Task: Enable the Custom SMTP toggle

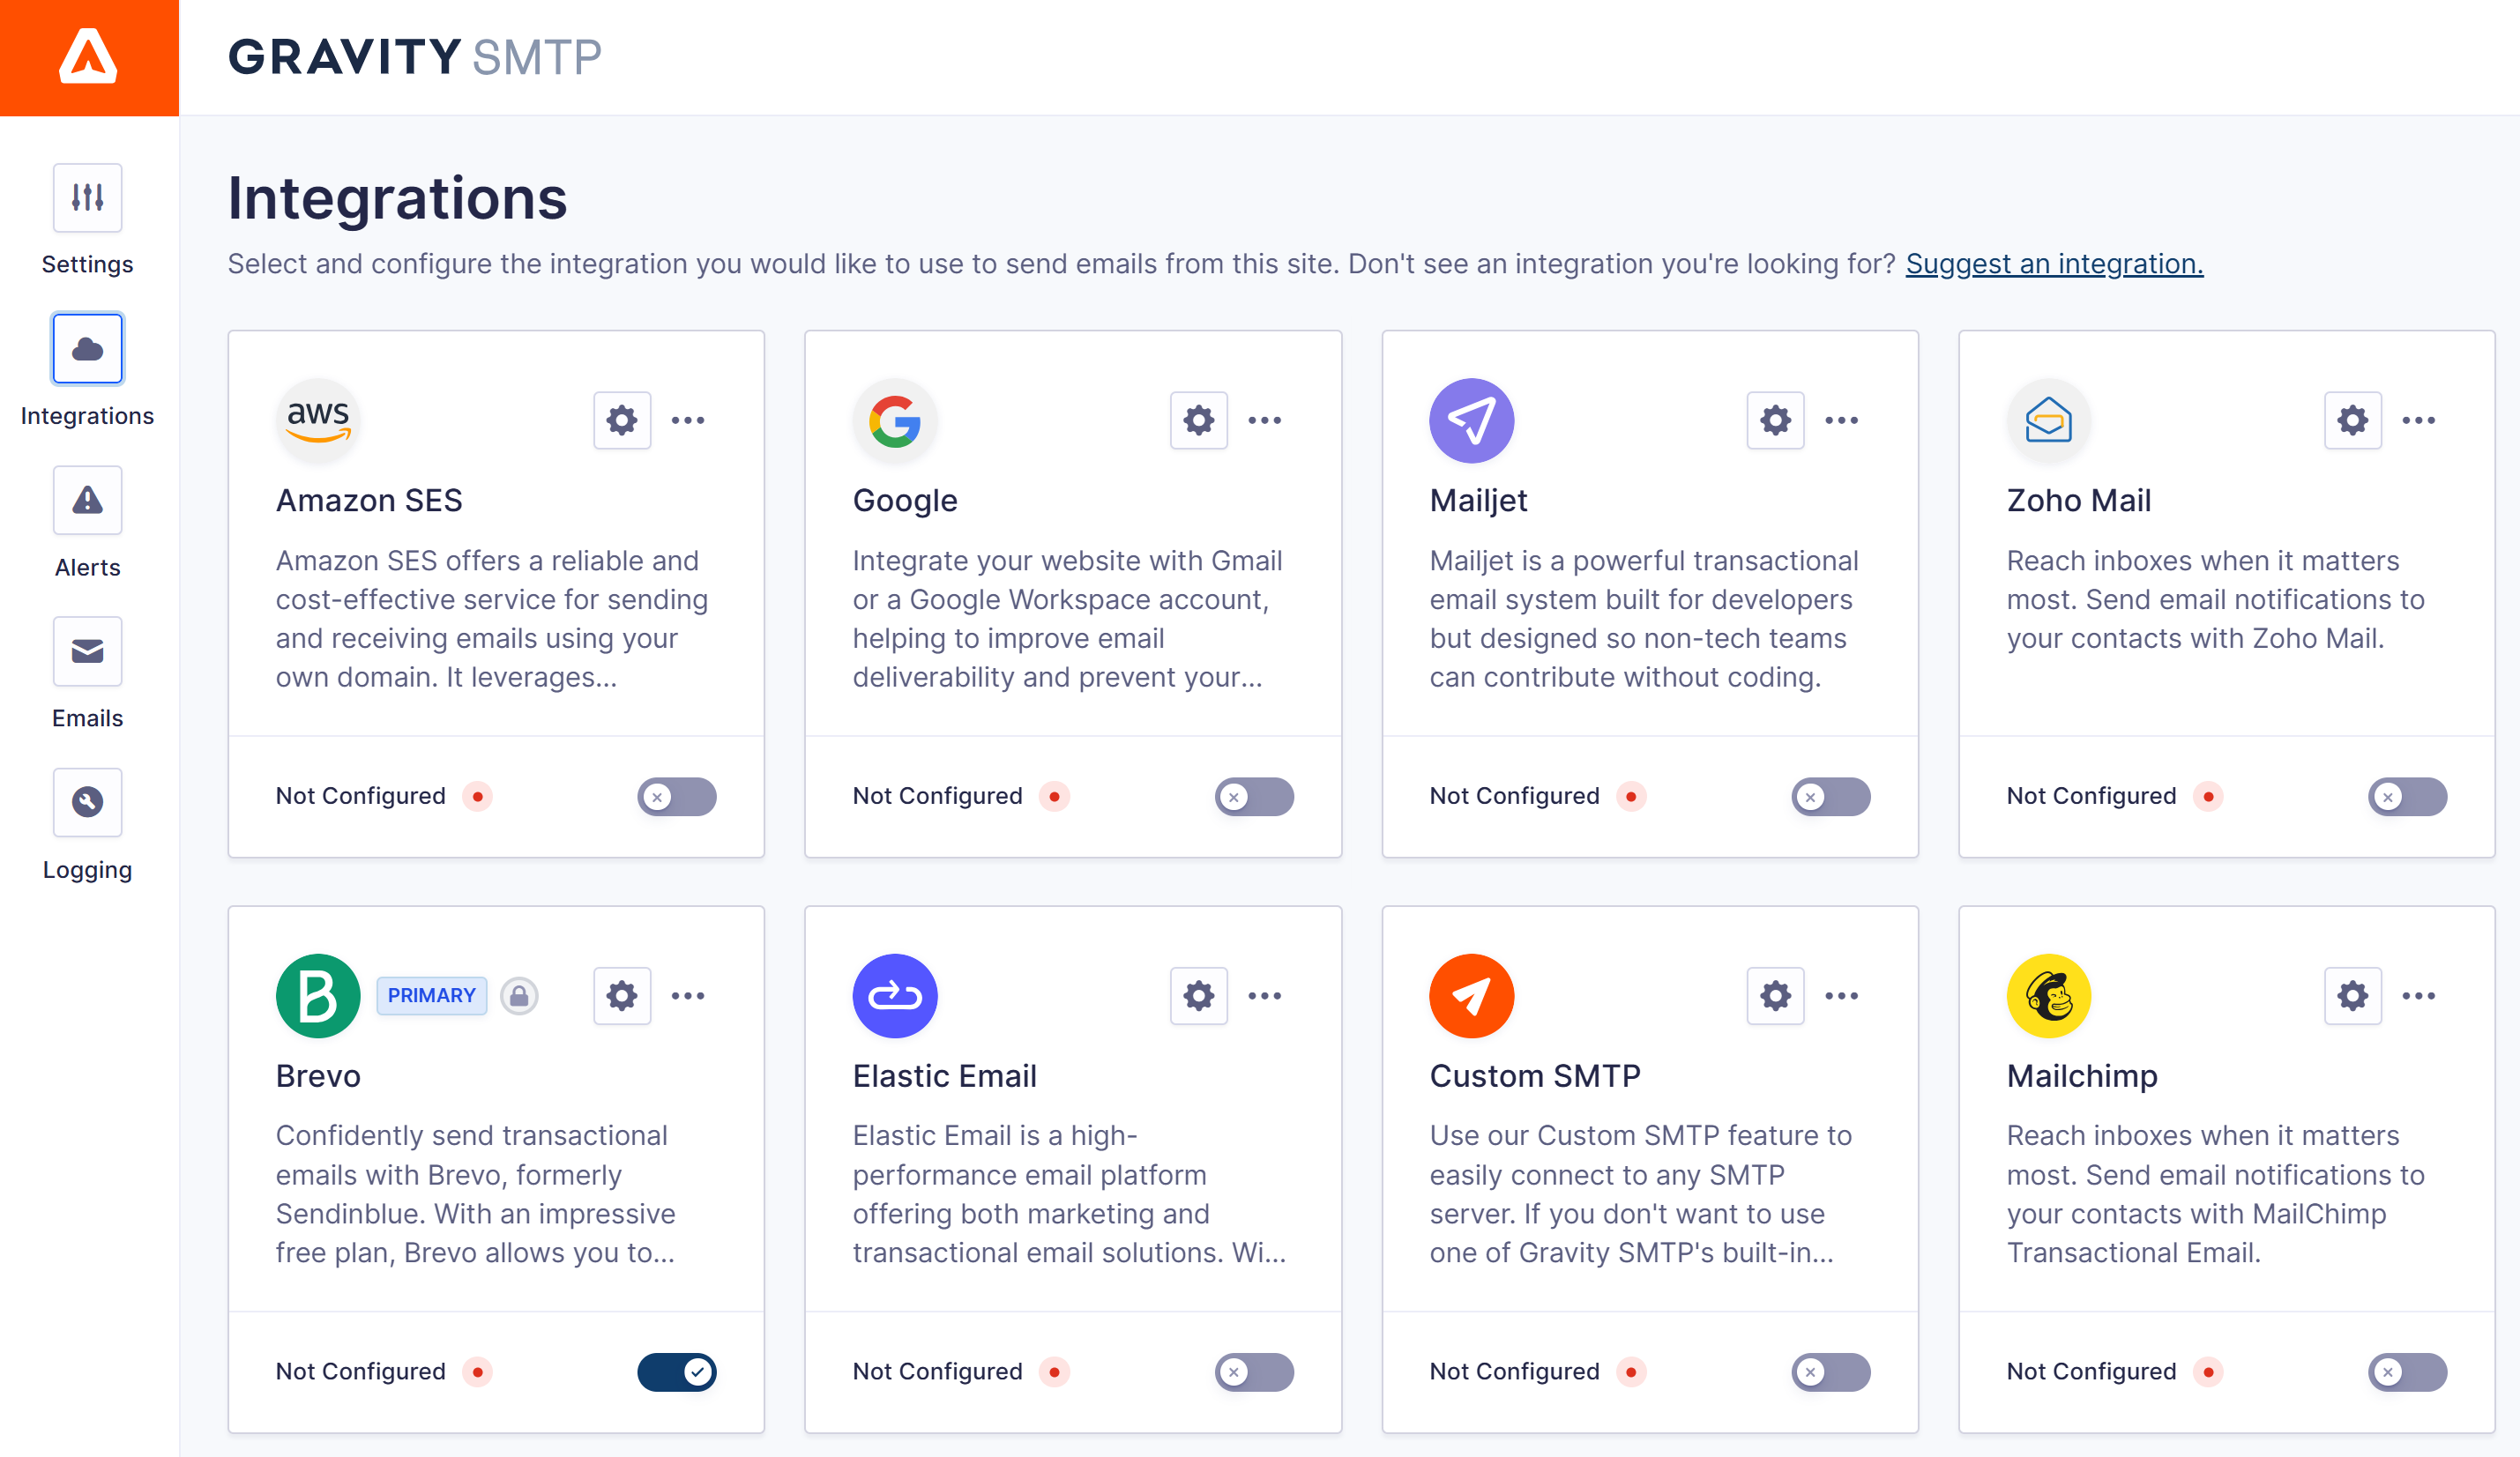Action: click(1831, 1372)
